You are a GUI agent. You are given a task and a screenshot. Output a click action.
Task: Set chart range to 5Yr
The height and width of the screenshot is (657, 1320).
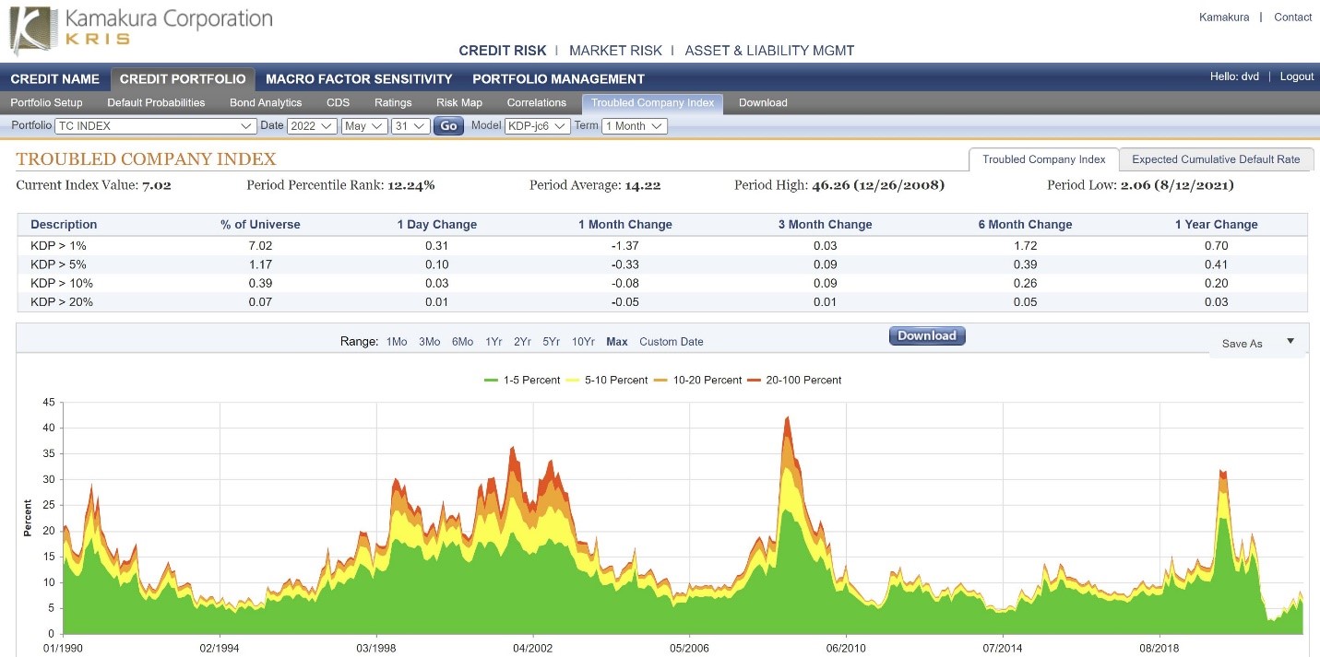click(x=551, y=342)
